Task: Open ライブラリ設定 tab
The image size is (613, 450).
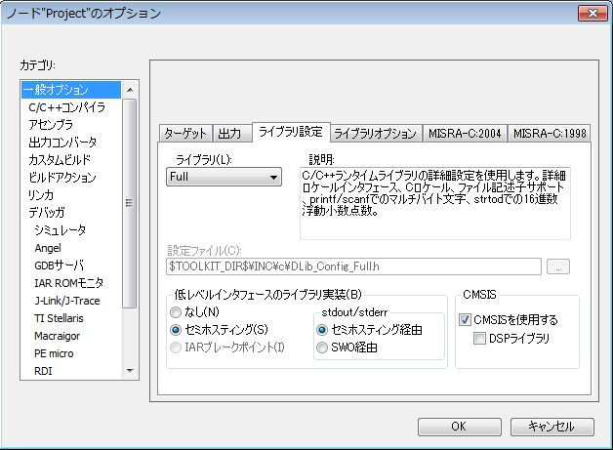Action: tap(291, 132)
